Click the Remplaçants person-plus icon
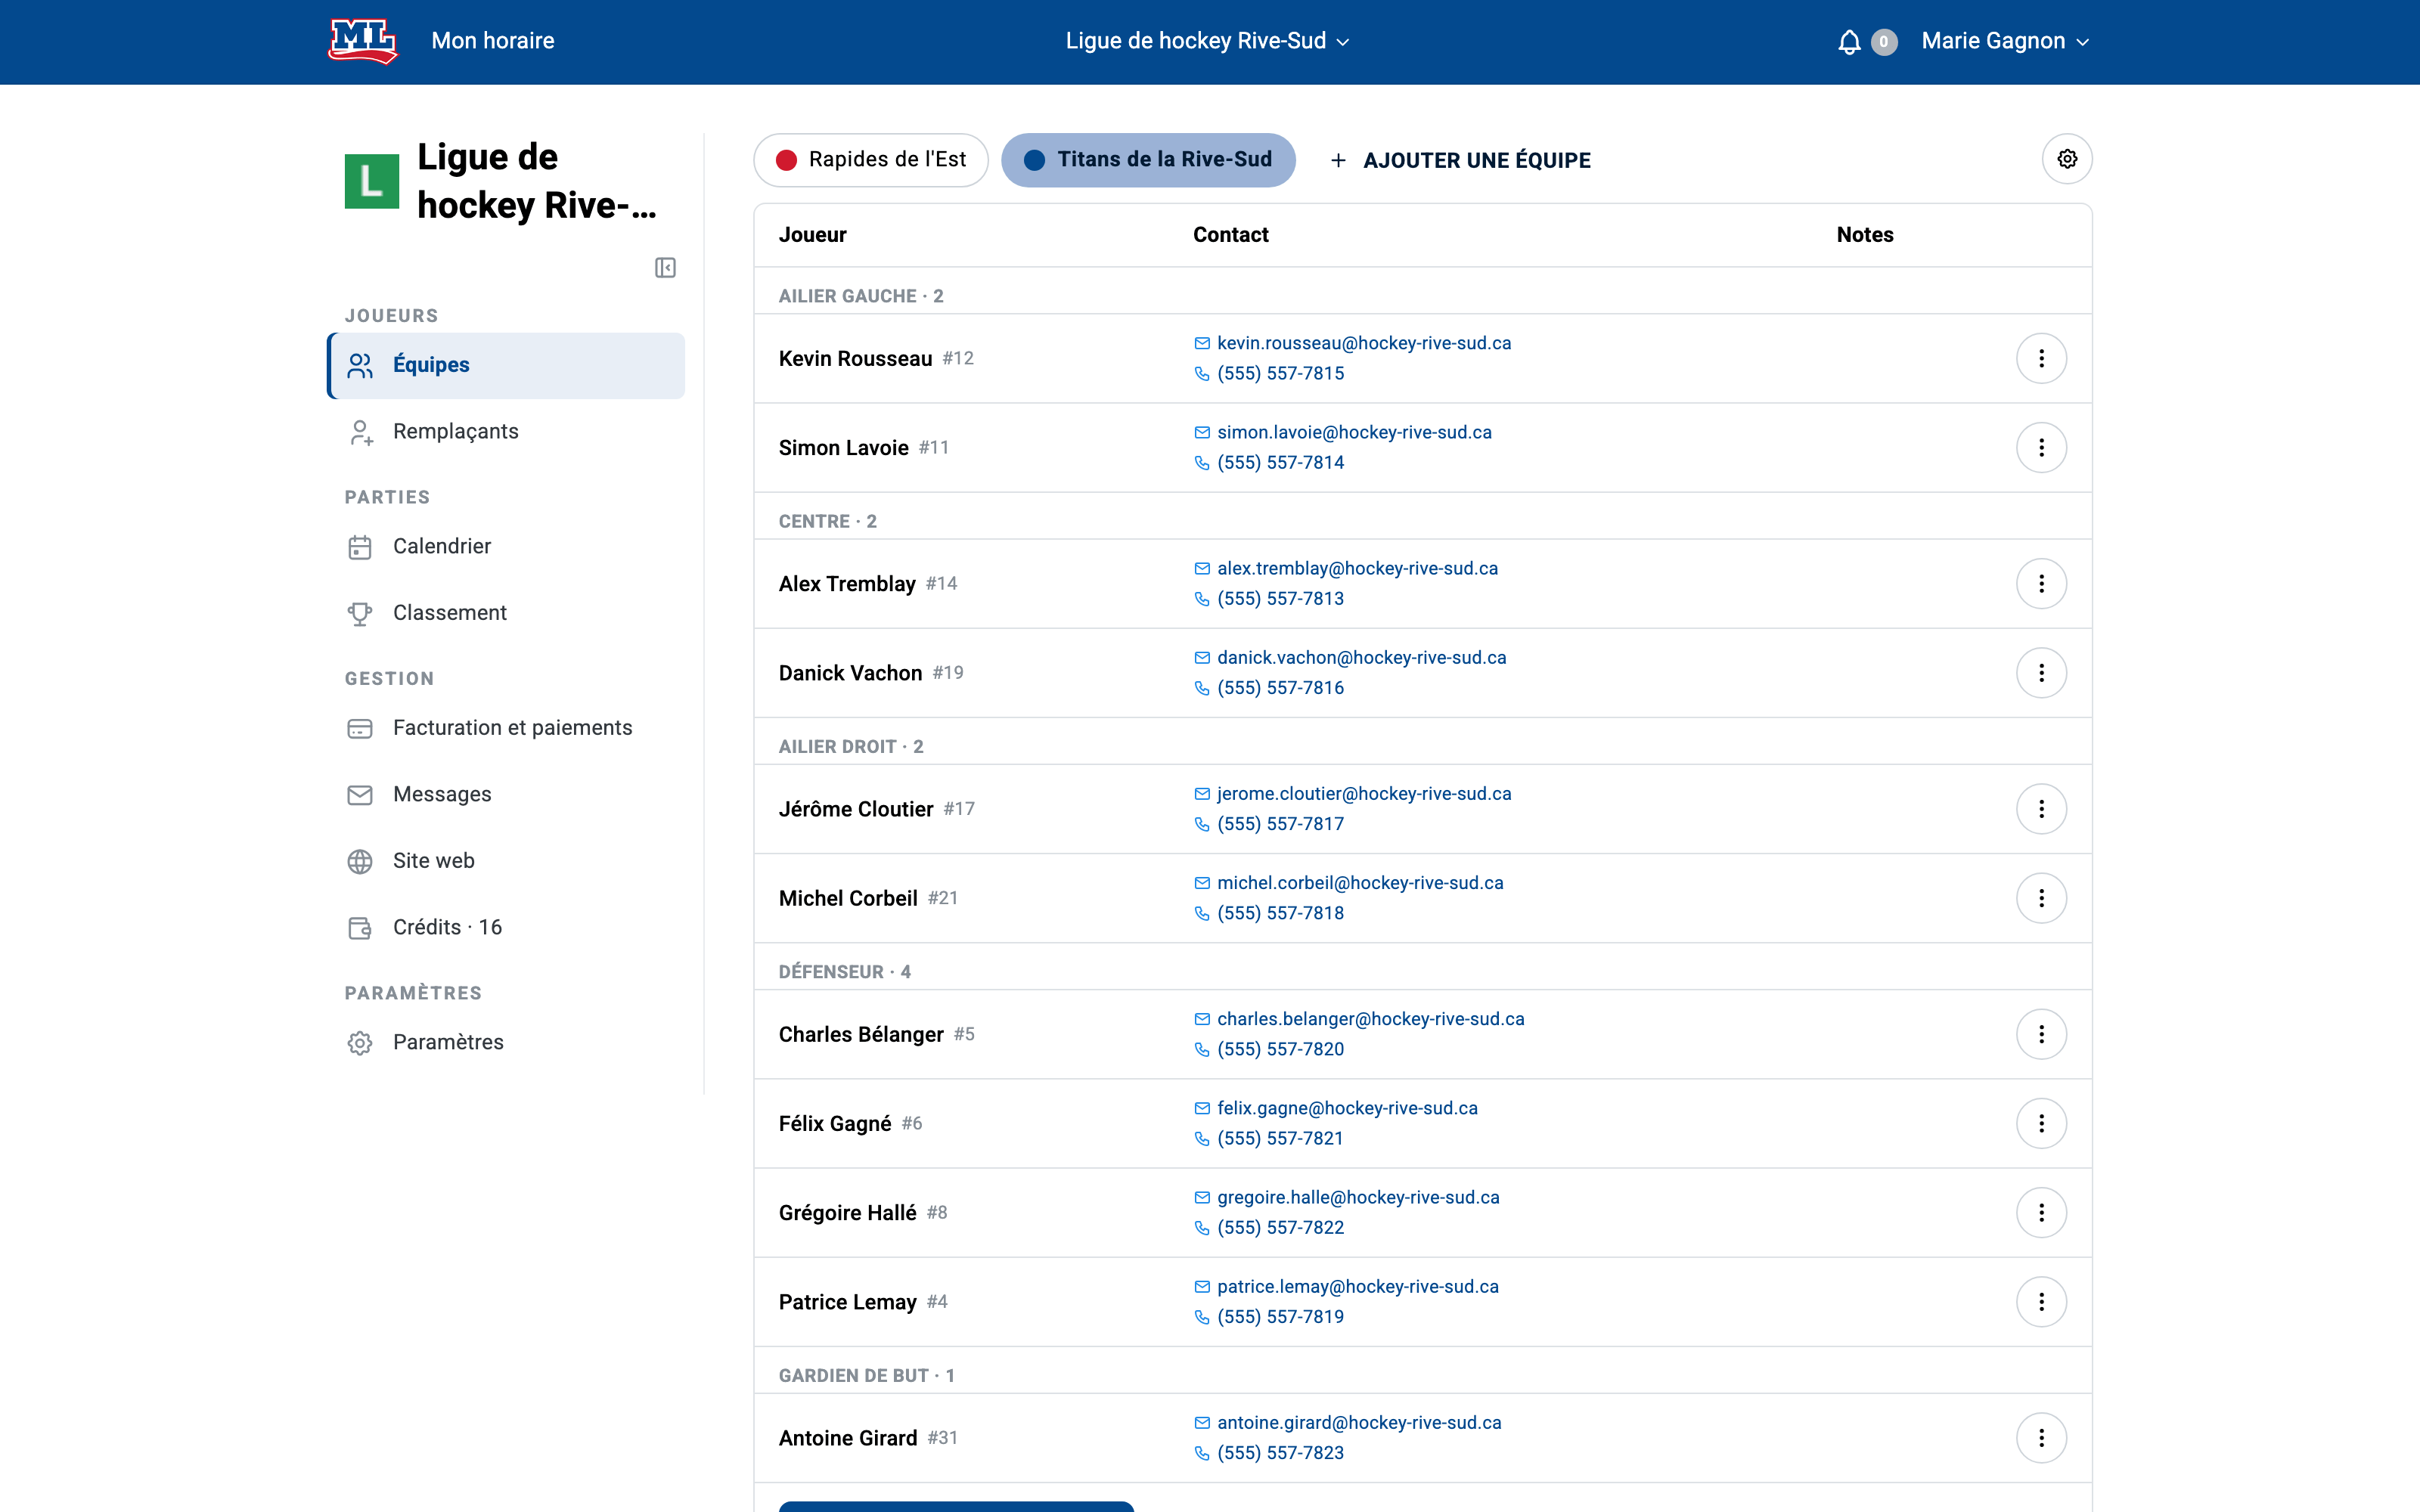Screen dimensions: 2420x1512 coord(360,432)
